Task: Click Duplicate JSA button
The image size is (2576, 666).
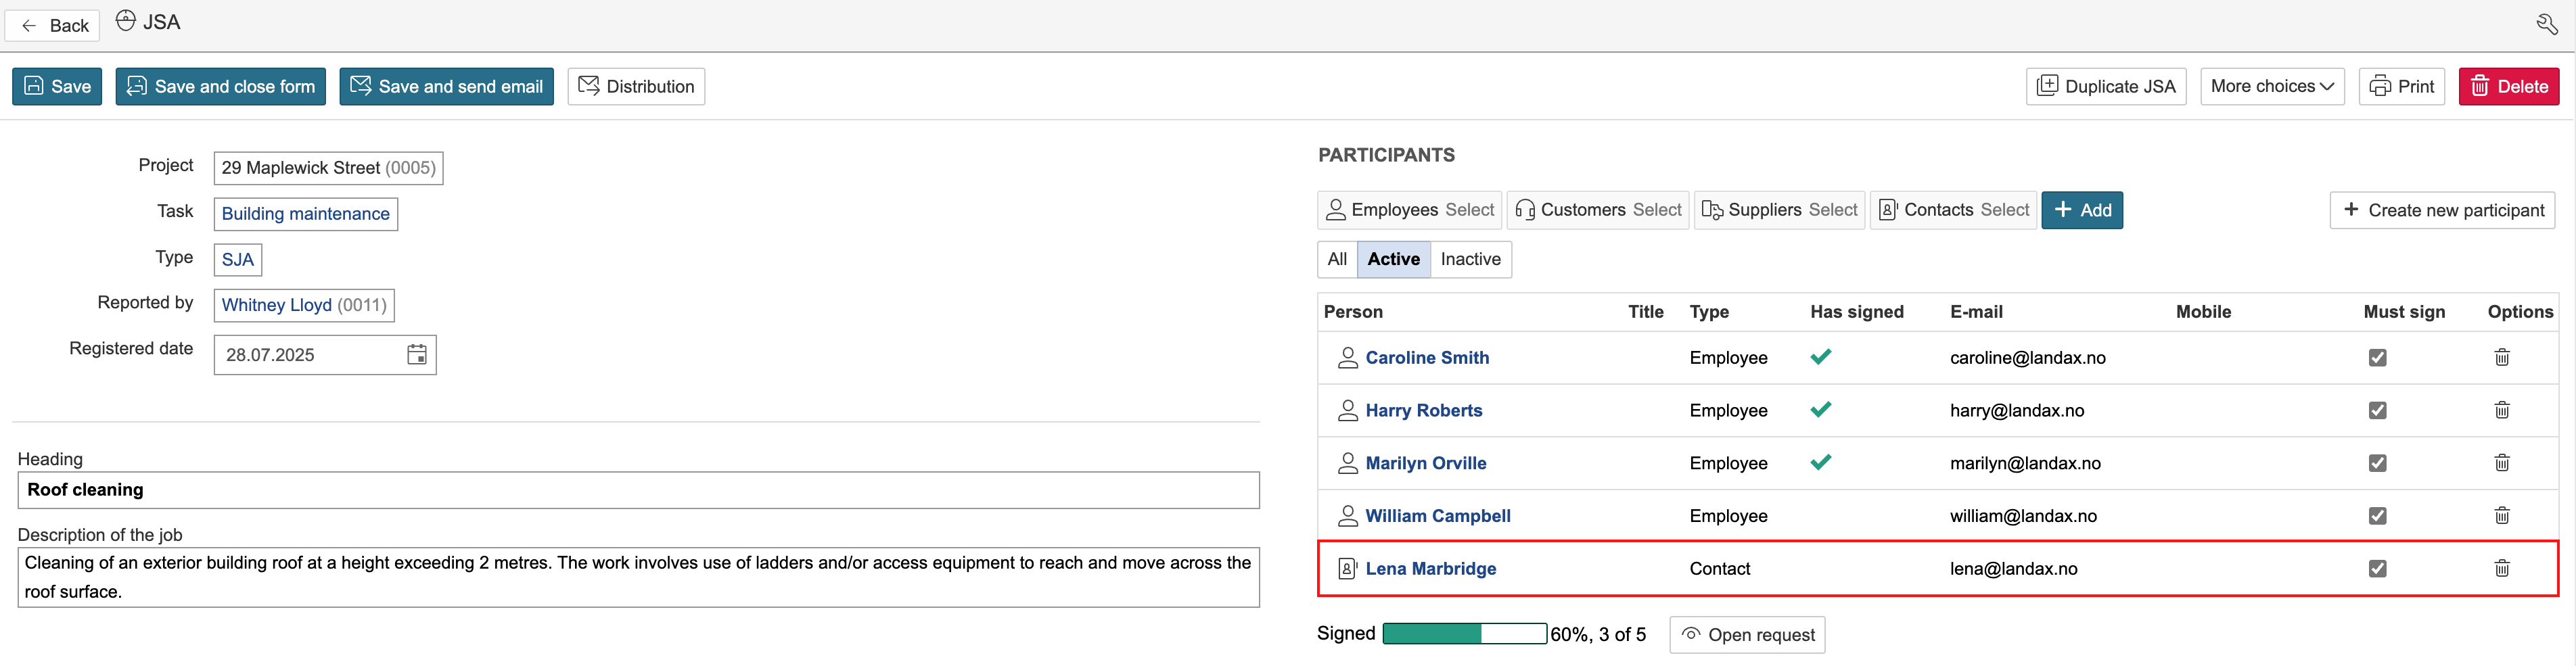Action: pos(2106,87)
